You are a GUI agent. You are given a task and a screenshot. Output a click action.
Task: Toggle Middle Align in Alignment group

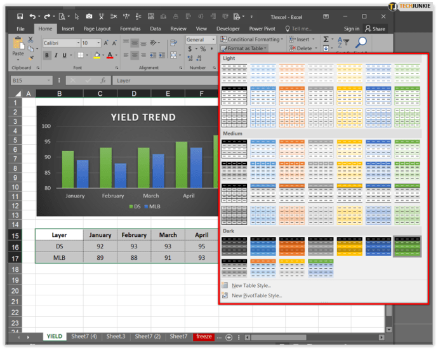pos(135,43)
